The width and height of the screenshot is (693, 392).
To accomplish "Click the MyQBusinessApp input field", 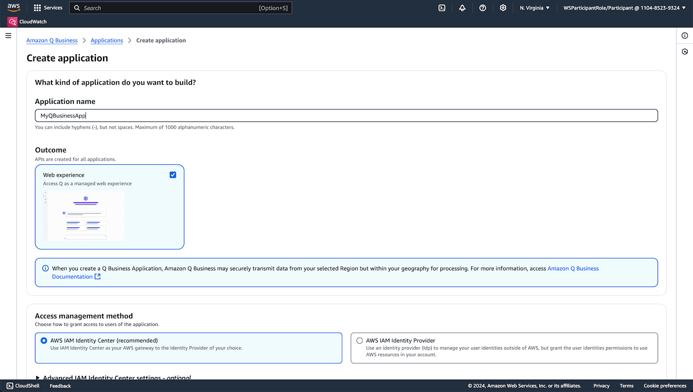I will [346, 116].
